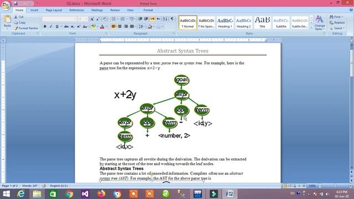Apply the Heading 1 style
The image size is (354, 199).
[x=225, y=22]
